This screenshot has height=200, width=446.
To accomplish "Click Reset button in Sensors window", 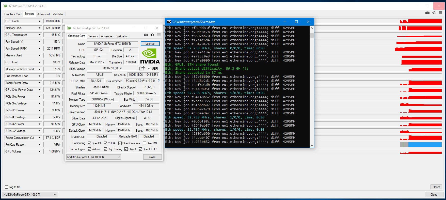I will coord(436,187).
